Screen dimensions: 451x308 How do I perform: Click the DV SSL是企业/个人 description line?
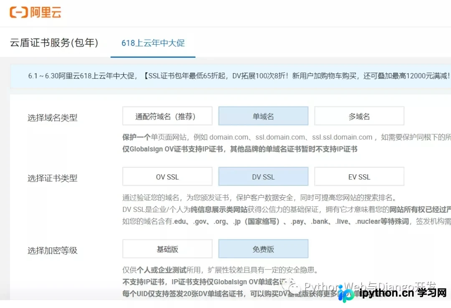(x=286, y=209)
